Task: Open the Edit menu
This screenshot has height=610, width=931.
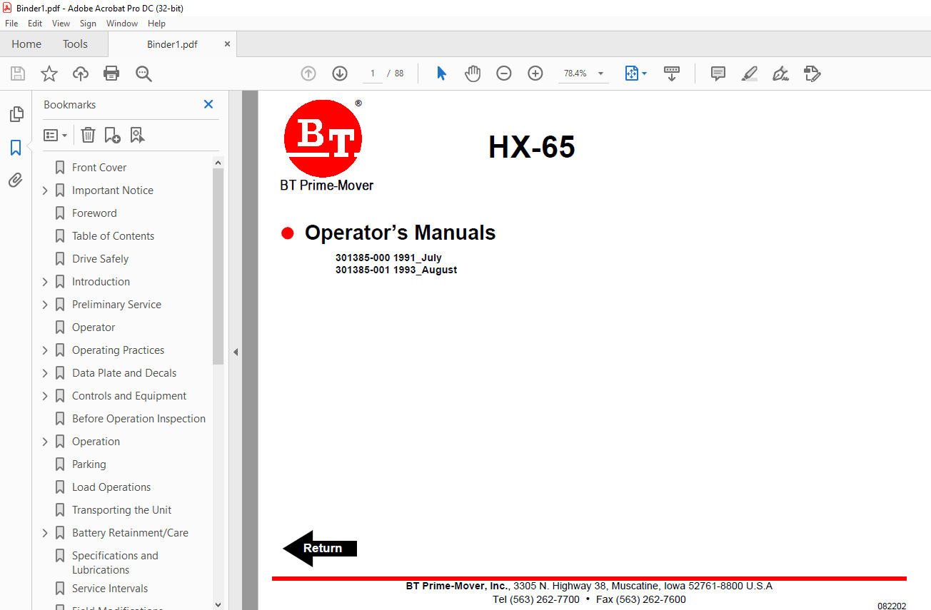Action: (35, 24)
